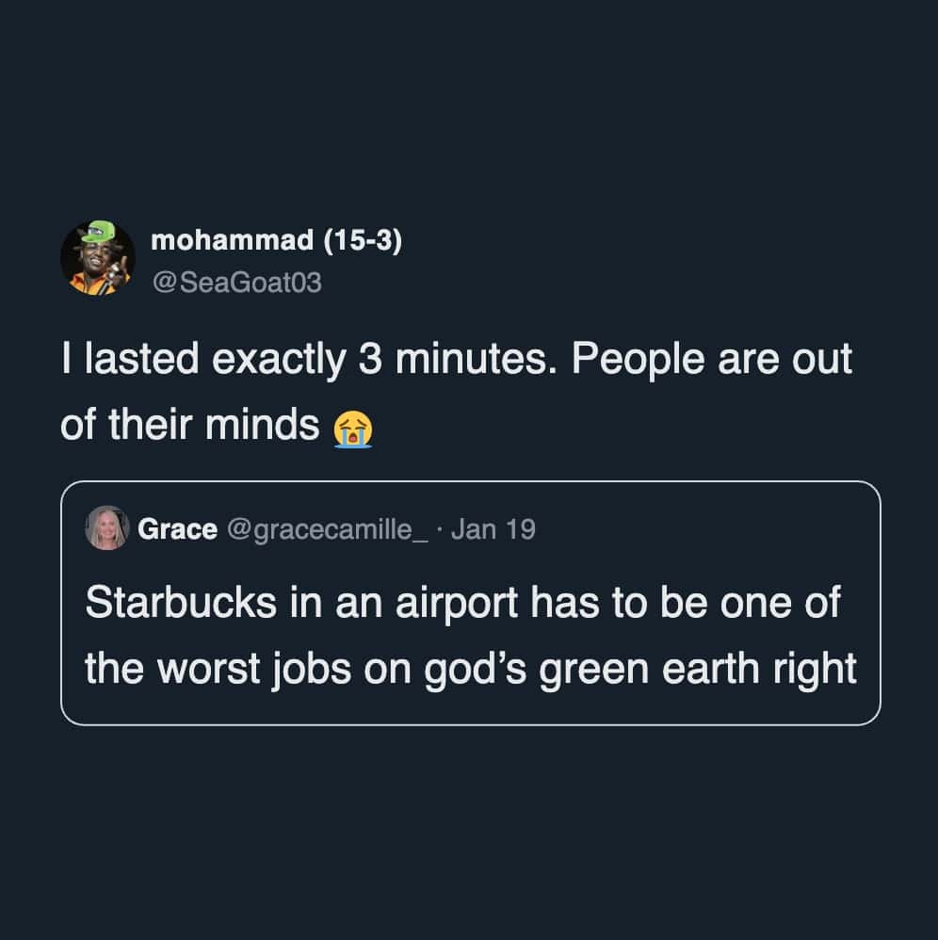Open the @gracecamille_ handle
This screenshot has height=940, width=938.
click(327, 529)
